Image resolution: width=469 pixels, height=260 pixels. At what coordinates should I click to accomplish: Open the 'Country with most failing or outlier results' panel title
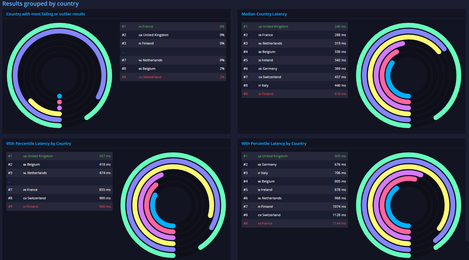click(x=46, y=14)
